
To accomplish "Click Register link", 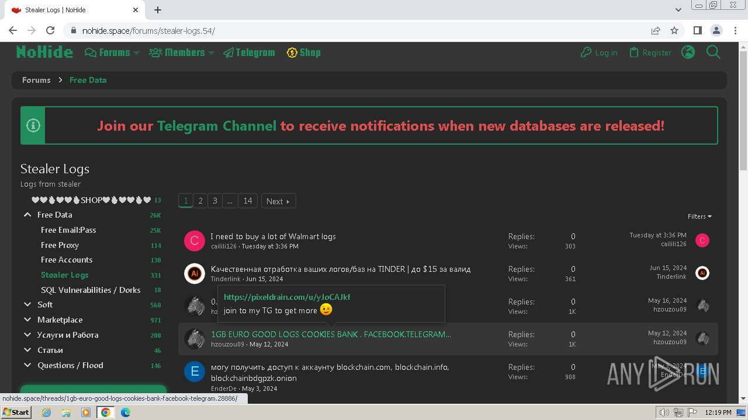I will click(650, 52).
